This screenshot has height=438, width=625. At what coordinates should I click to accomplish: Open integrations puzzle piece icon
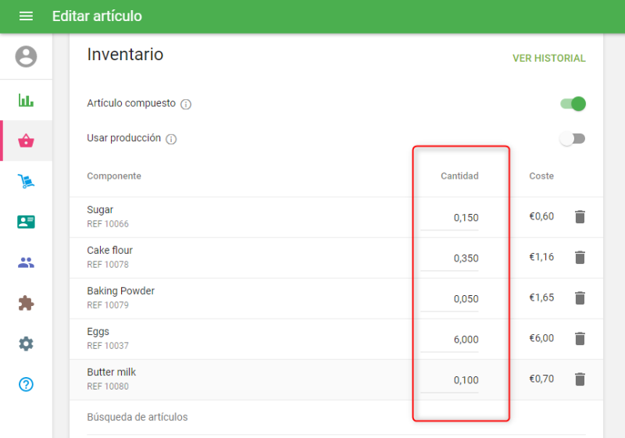[x=26, y=303]
